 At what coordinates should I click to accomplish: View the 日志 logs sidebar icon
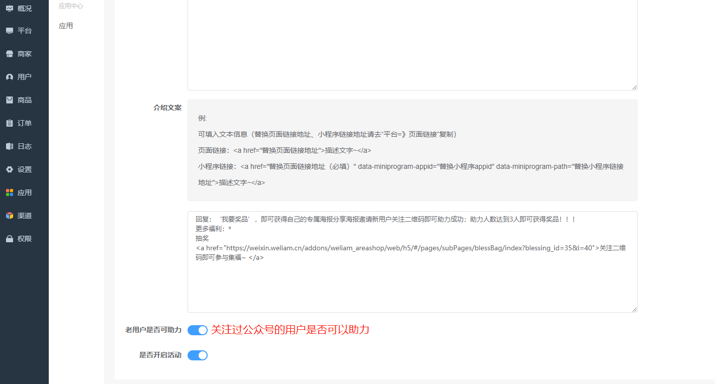pos(10,146)
